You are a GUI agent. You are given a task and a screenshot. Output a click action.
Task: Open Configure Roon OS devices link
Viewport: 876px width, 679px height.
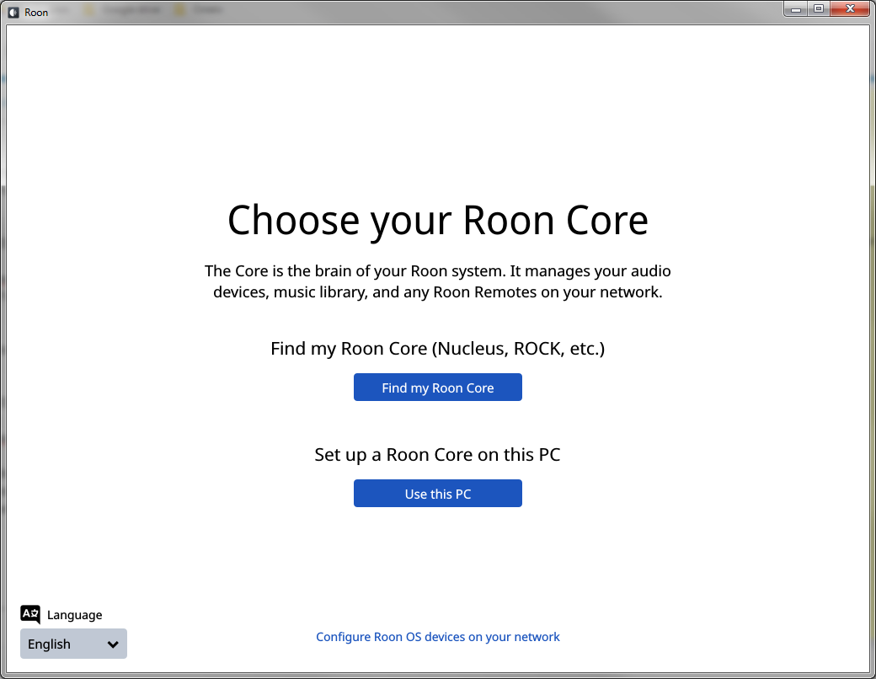437,637
